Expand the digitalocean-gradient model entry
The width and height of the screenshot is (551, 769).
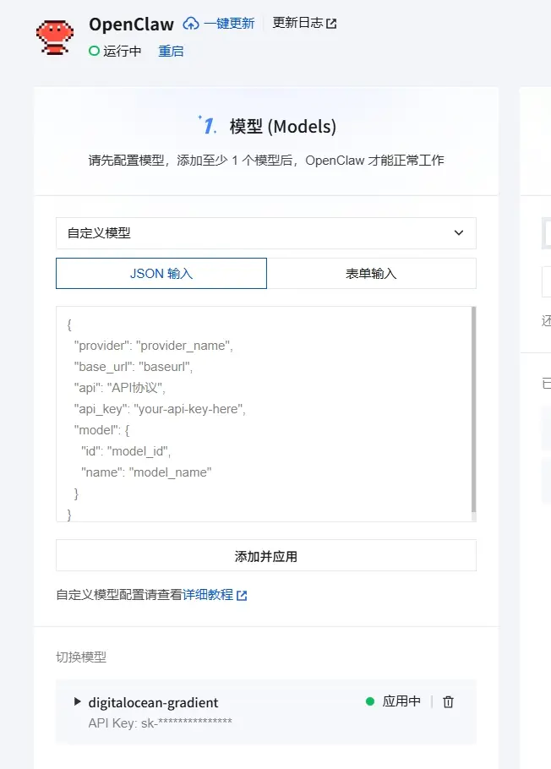coord(78,701)
